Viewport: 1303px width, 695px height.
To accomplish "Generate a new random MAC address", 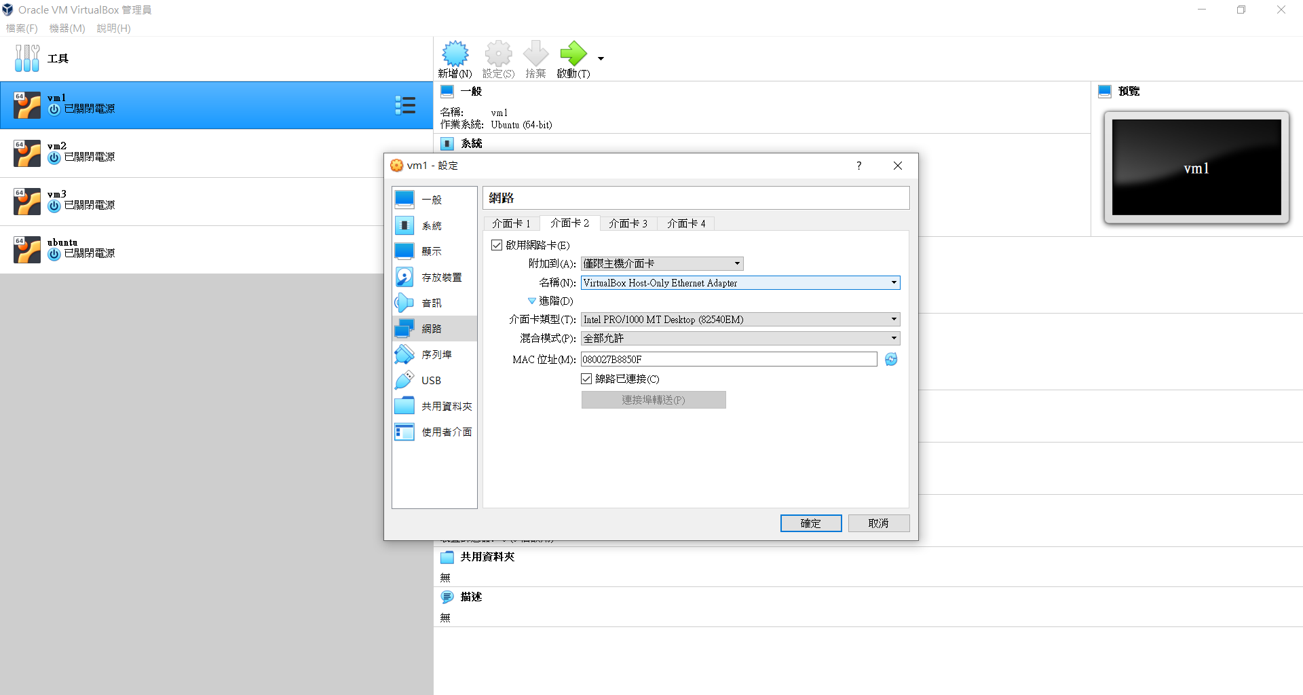I will pos(891,359).
